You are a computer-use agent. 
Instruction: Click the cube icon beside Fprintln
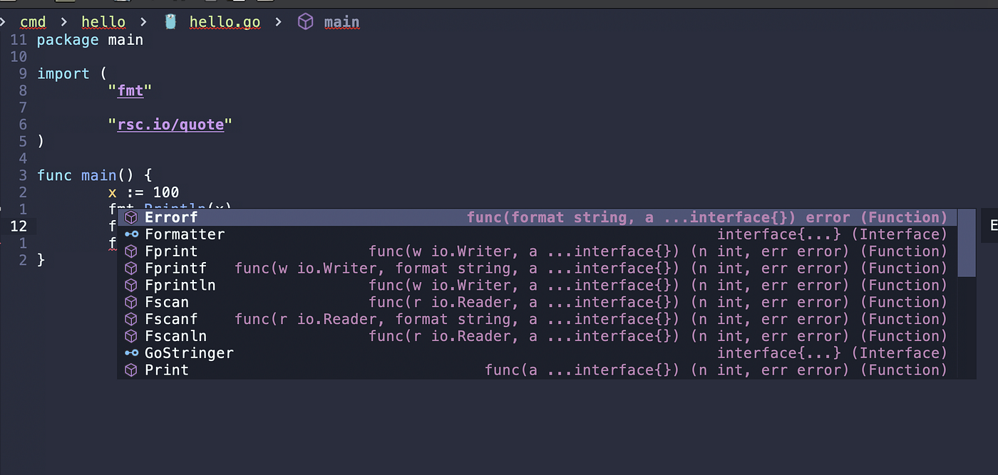130,285
